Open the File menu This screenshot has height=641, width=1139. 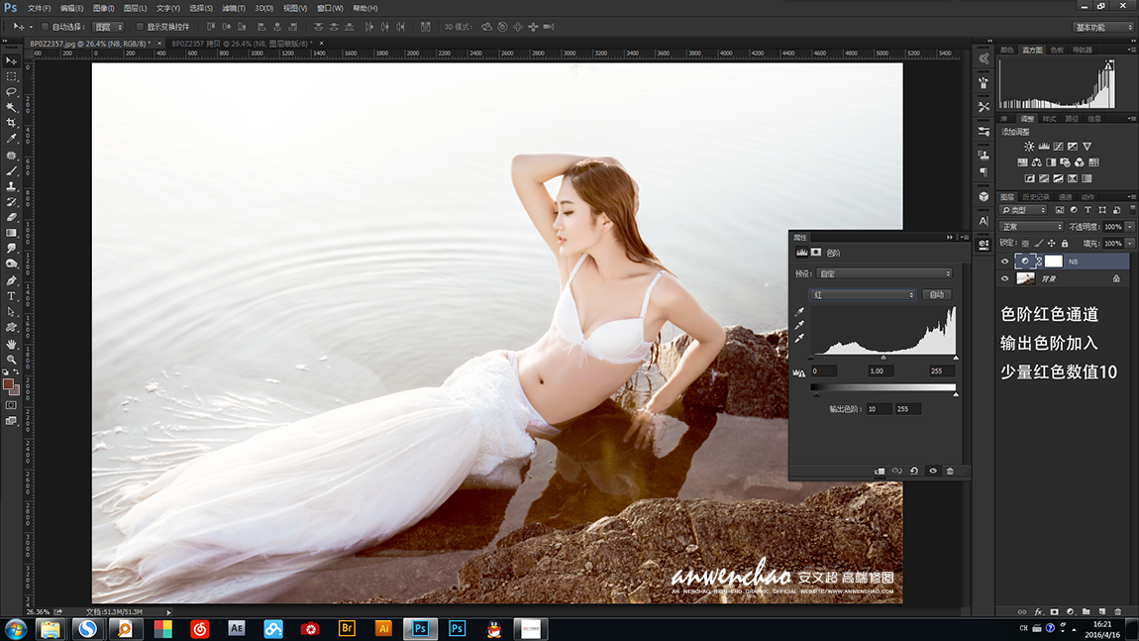[39, 8]
